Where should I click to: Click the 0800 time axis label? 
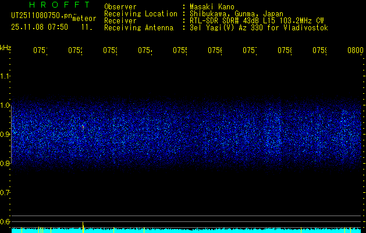pyautogui.click(x=356, y=50)
